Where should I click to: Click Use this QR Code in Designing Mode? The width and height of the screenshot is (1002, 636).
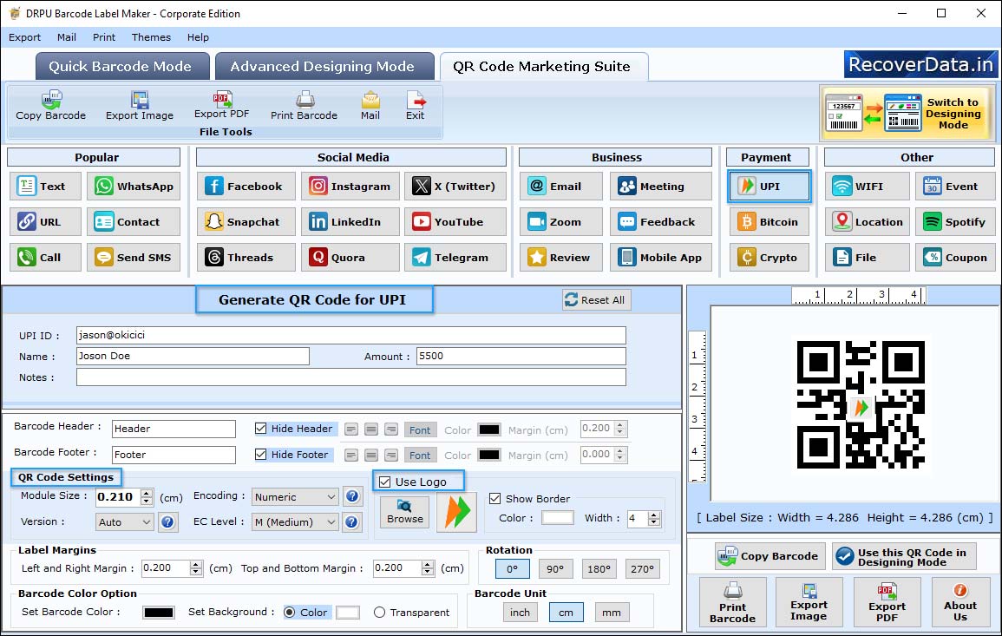coord(904,556)
